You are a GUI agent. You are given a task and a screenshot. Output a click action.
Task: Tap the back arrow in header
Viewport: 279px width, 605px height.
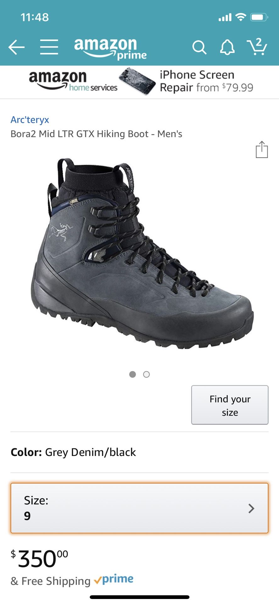click(x=16, y=47)
